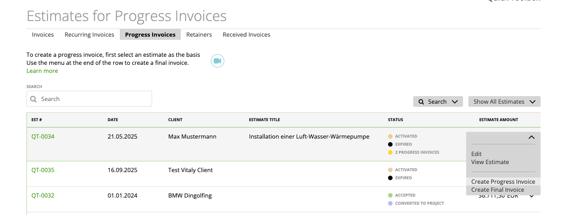Open the Recurring Invoices tab
This screenshot has height=215, width=572.
[x=89, y=34]
